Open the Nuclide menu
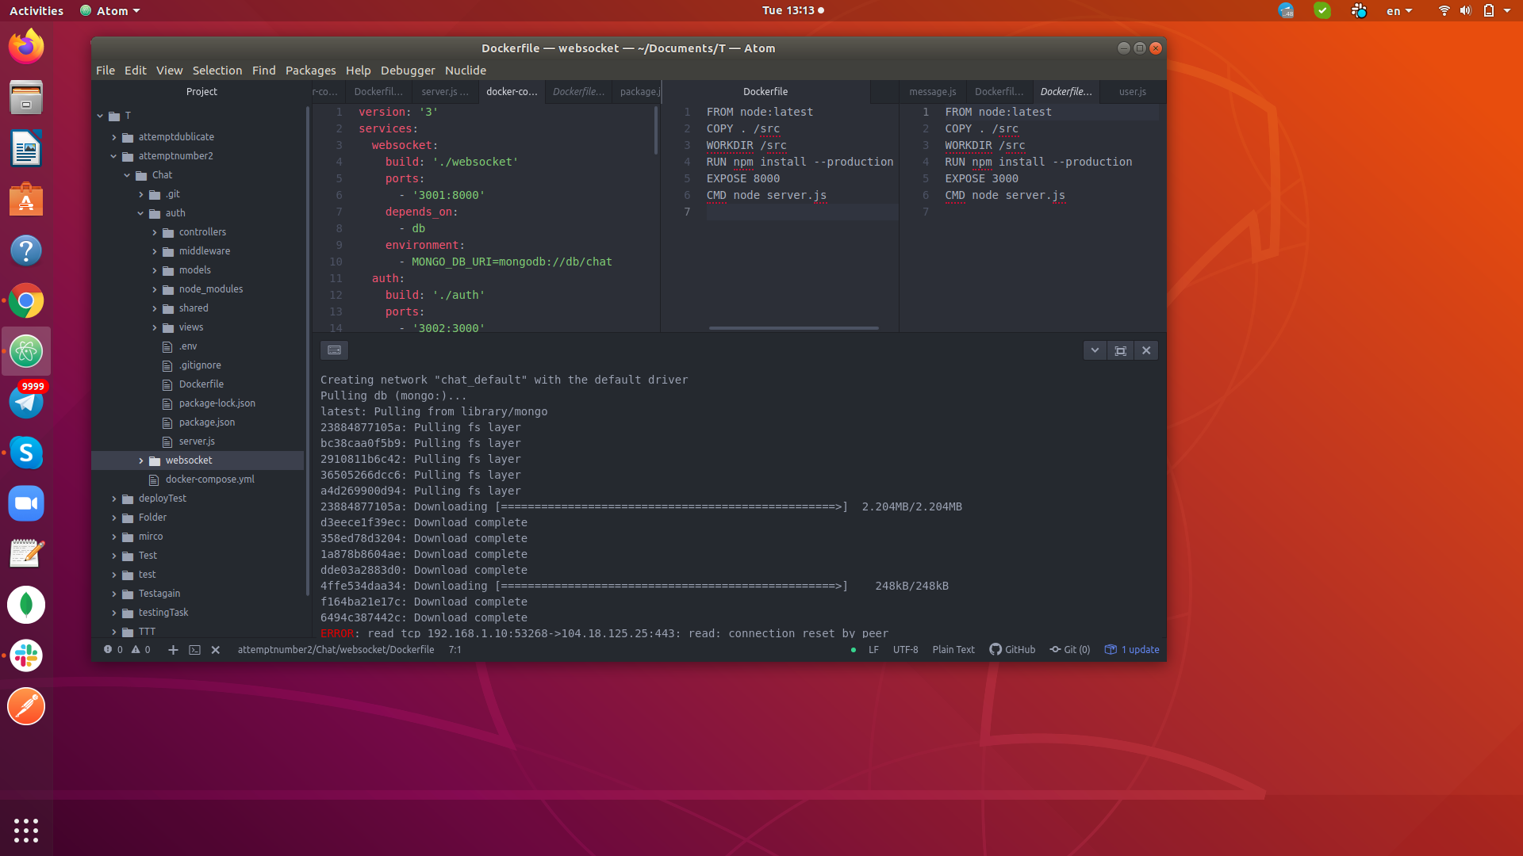This screenshot has width=1523, height=856. click(466, 71)
